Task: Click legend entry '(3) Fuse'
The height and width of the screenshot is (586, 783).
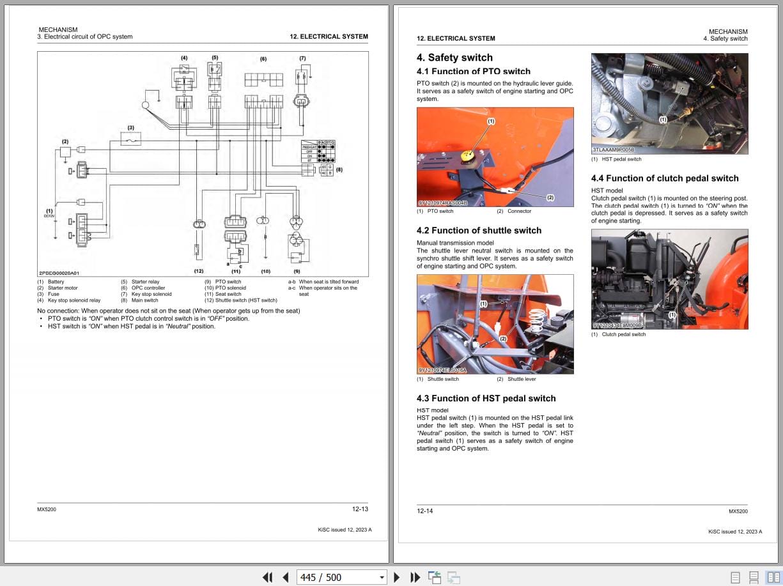Action: (48, 294)
